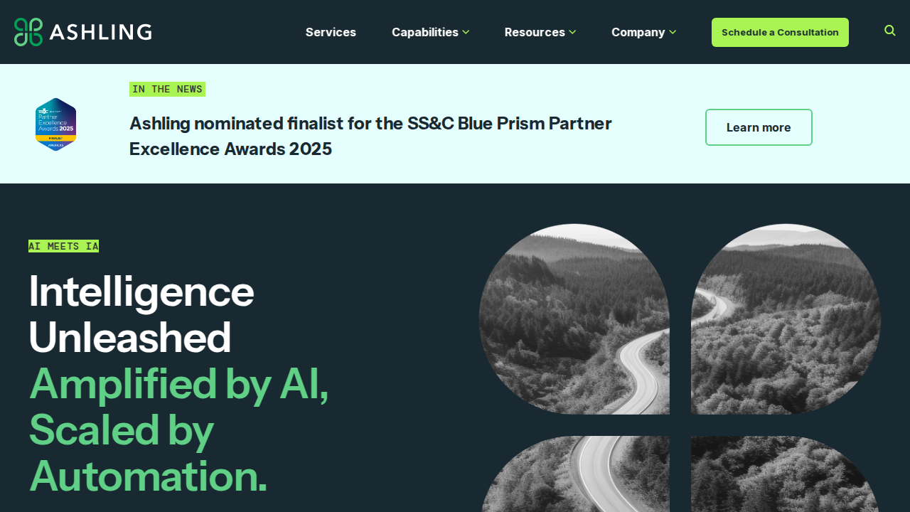Viewport: 910px width, 512px height.
Task: Open the Services menu item
Action: [331, 32]
